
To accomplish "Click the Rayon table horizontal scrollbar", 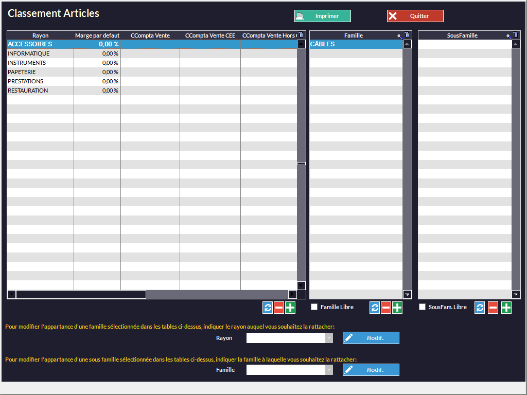I will (x=81, y=294).
